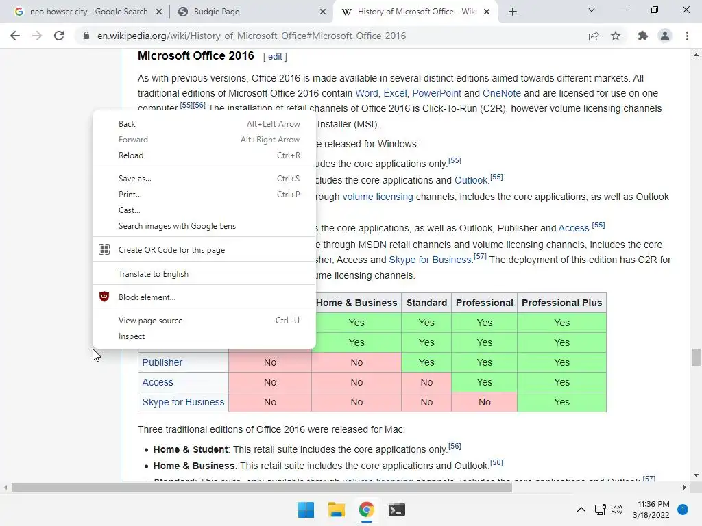Viewport: 702px width, 526px height.
Task: Open the PowerPoint link
Action: click(x=437, y=93)
